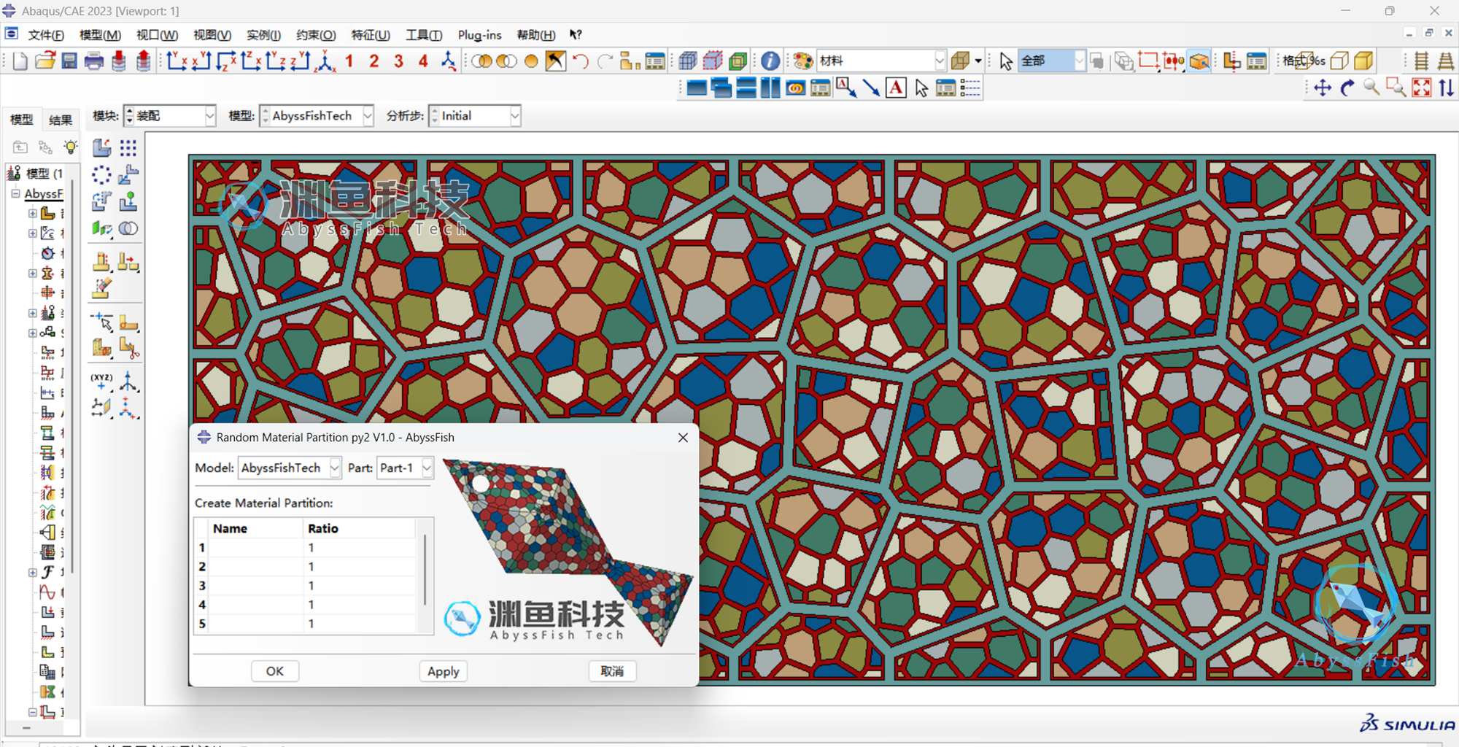
Task: Select the Rotate view tool
Action: pyautogui.click(x=1347, y=88)
